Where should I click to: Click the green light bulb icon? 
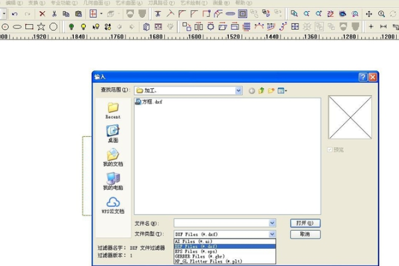[x=72, y=27]
